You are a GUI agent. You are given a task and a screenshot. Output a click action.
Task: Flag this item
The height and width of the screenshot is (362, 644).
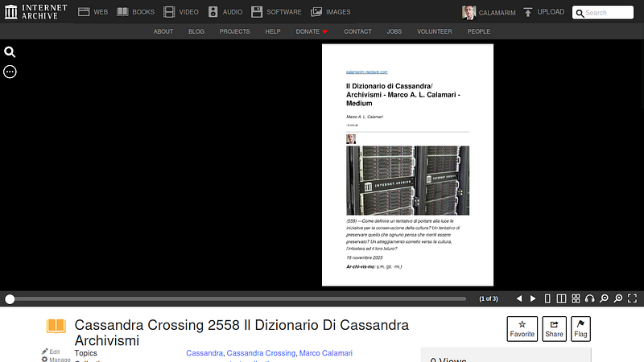pyautogui.click(x=580, y=329)
